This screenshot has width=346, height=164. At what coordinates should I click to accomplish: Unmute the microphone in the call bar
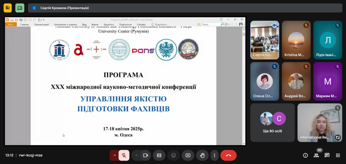click(x=124, y=155)
